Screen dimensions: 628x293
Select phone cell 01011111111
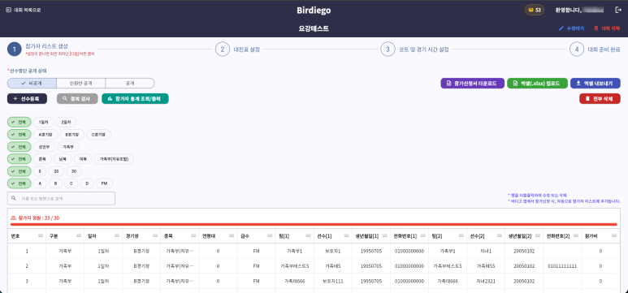pyautogui.click(x=562, y=265)
